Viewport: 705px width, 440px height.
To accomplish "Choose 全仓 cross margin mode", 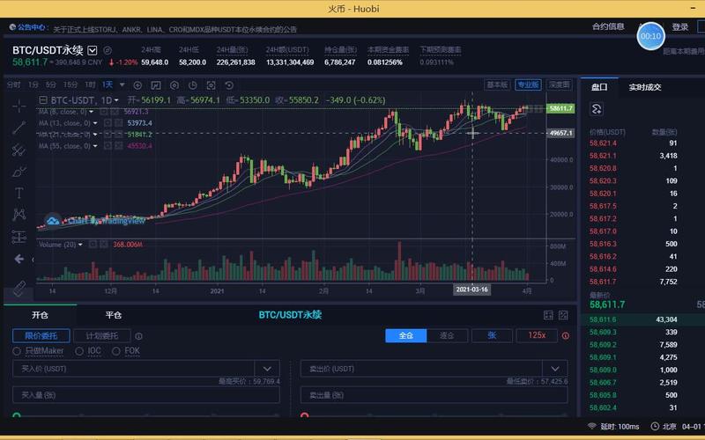I will click(x=406, y=335).
